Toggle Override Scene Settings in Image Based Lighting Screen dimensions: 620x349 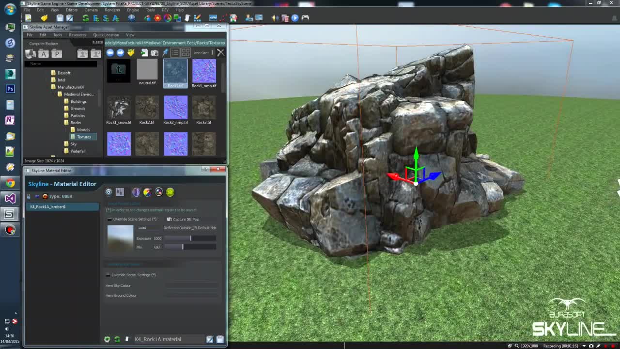pos(108,219)
